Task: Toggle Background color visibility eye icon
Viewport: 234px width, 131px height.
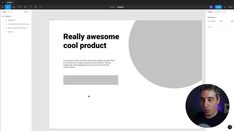Action: point(232,21)
